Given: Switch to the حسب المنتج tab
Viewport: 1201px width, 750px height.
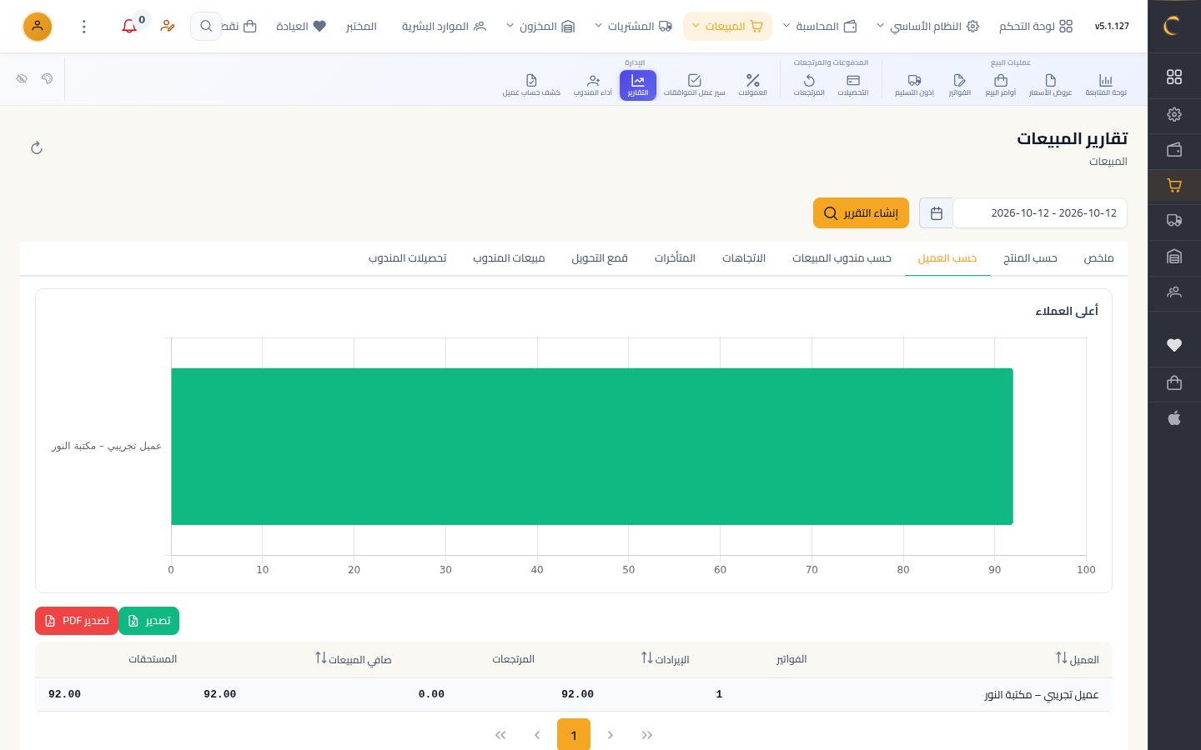Looking at the screenshot, I should [x=1030, y=258].
